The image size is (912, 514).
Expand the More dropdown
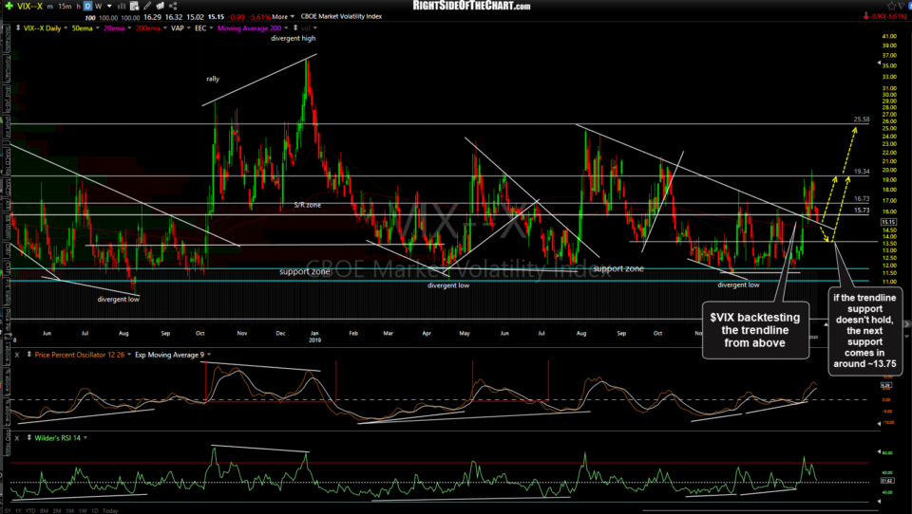coord(284,17)
